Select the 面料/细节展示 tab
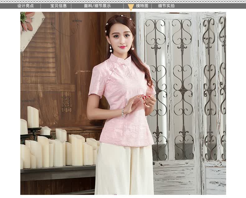Image resolution: width=246 pixels, height=198 pixels. click(97, 6)
